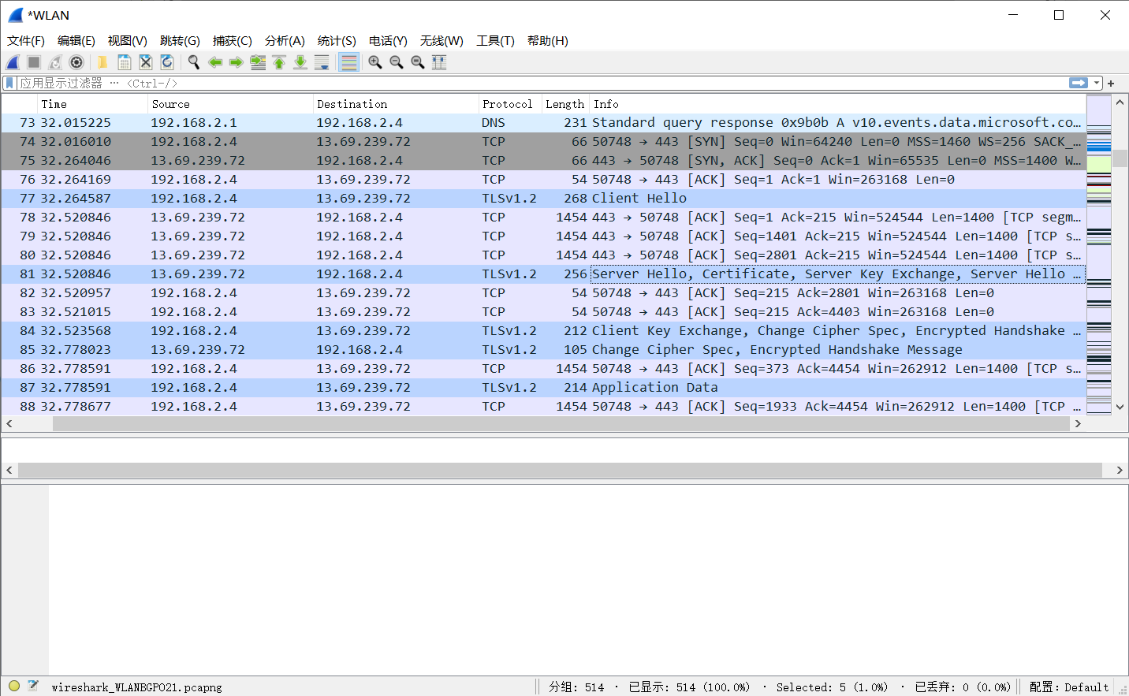
Task: Save the capture file
Action: click(125, 62)
